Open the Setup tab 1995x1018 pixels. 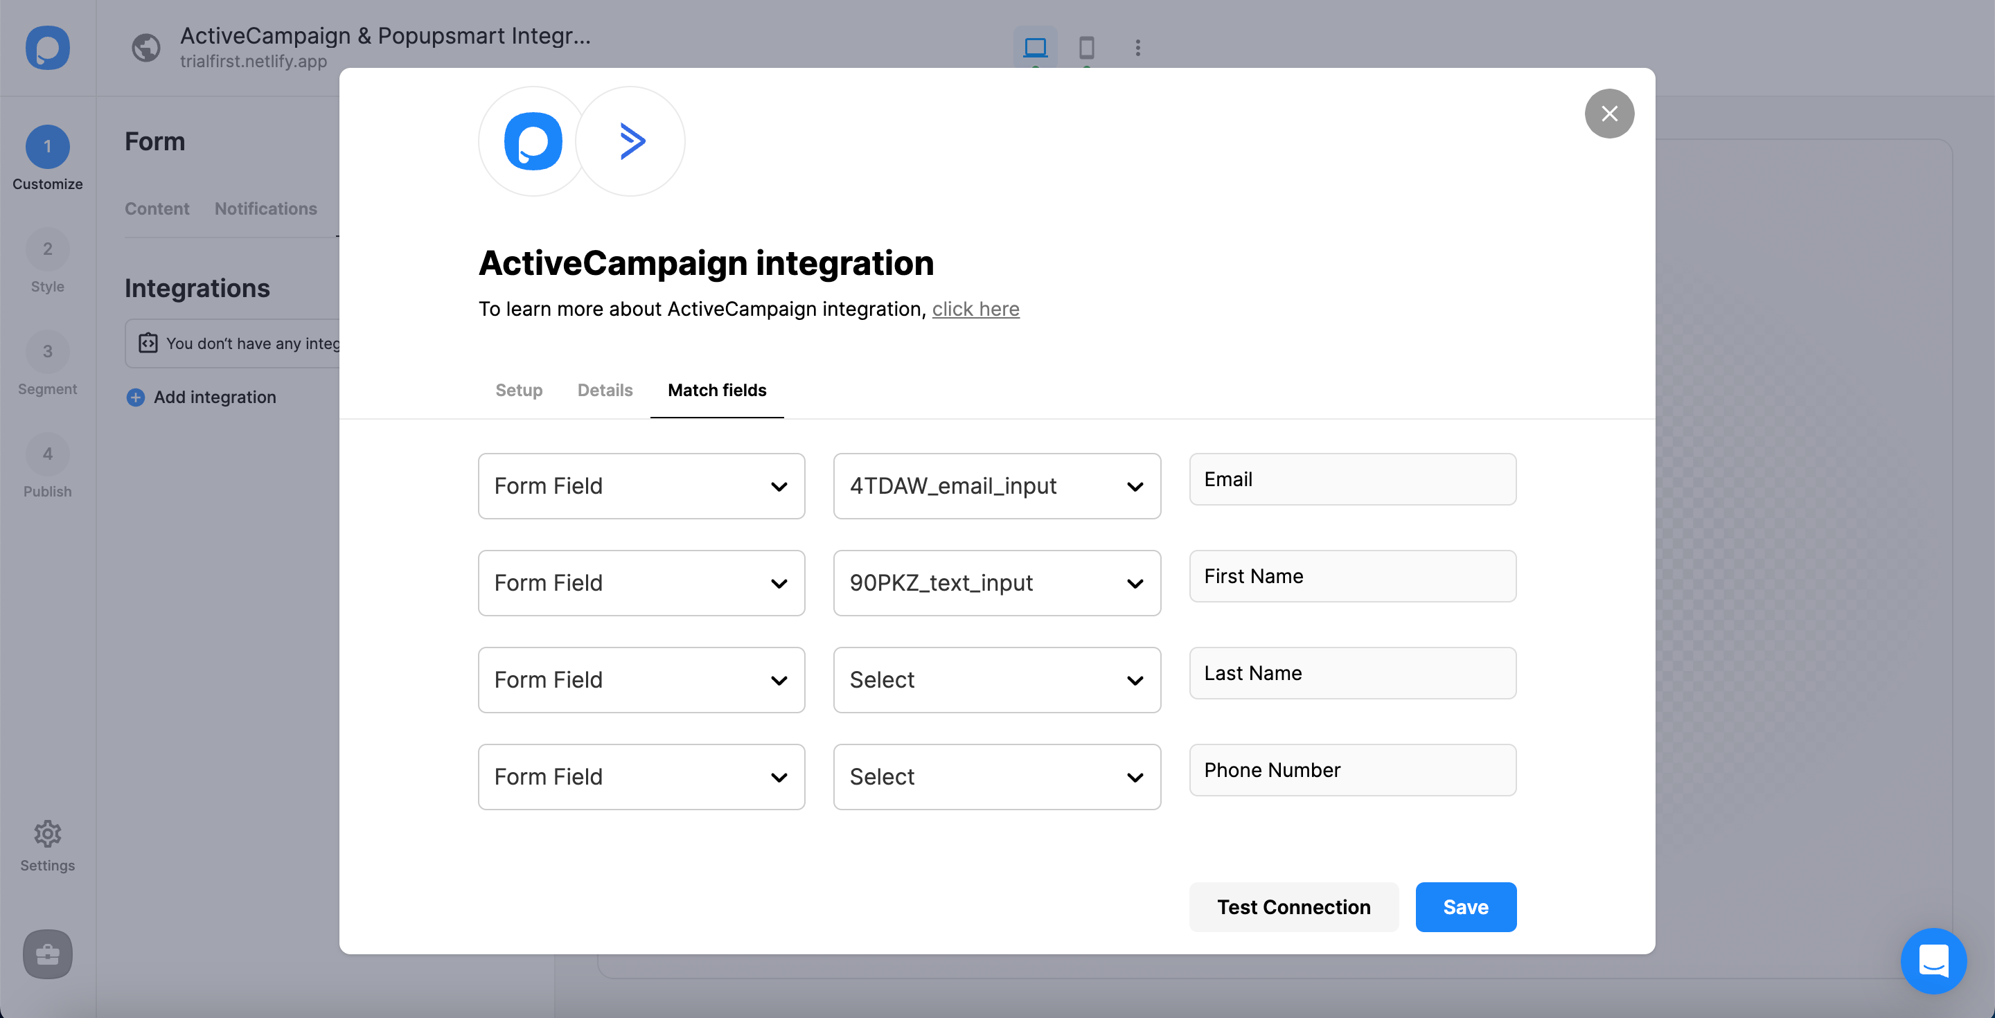(x=519, y=390)
